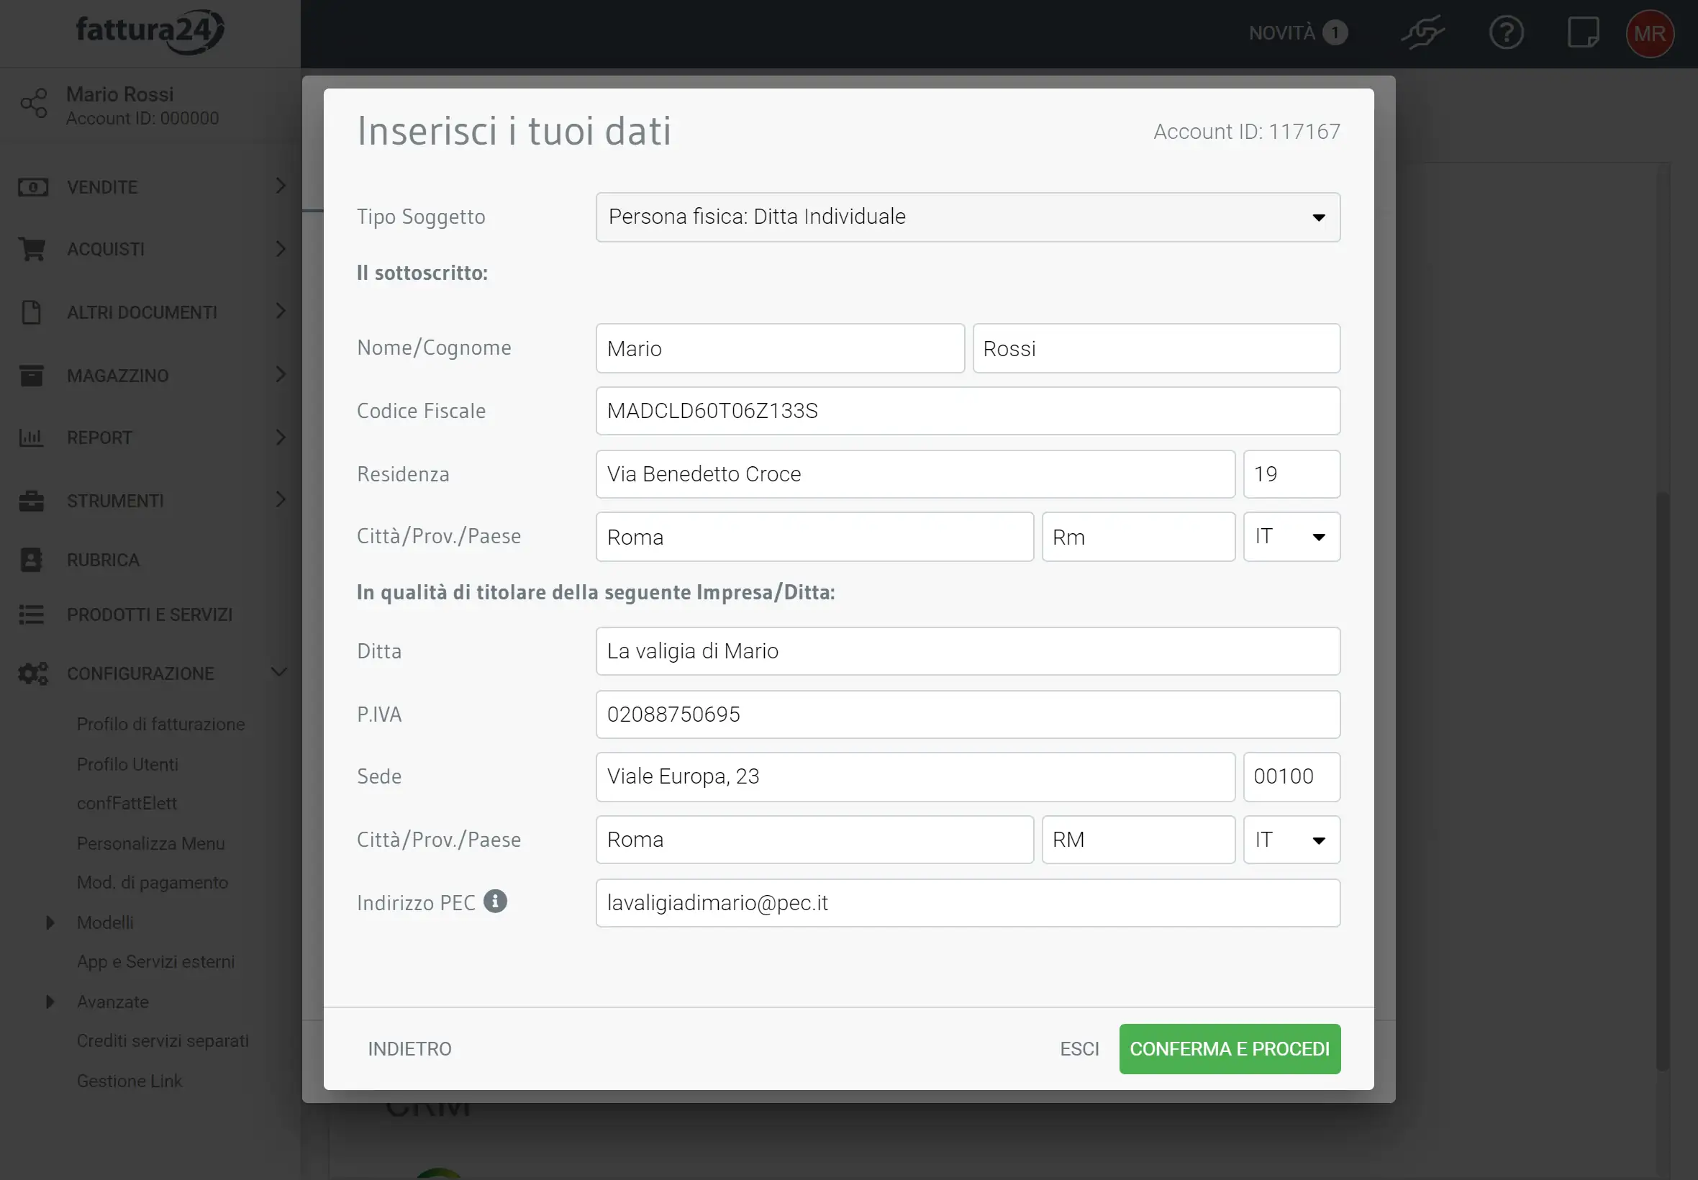Click the Prodotti e Servizi list icon
Image resolution: width=1698 pixels, height=1180 pixels.
[31, 614]
